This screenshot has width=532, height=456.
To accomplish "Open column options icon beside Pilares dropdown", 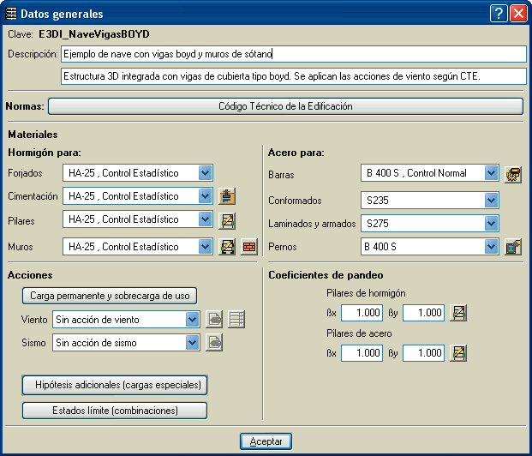I will (227, 220).
